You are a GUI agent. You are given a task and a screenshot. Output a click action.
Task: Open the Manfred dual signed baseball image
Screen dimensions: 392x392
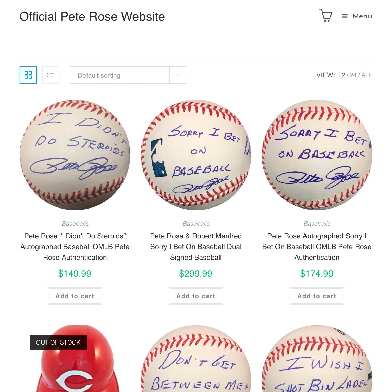click(196, 155)
